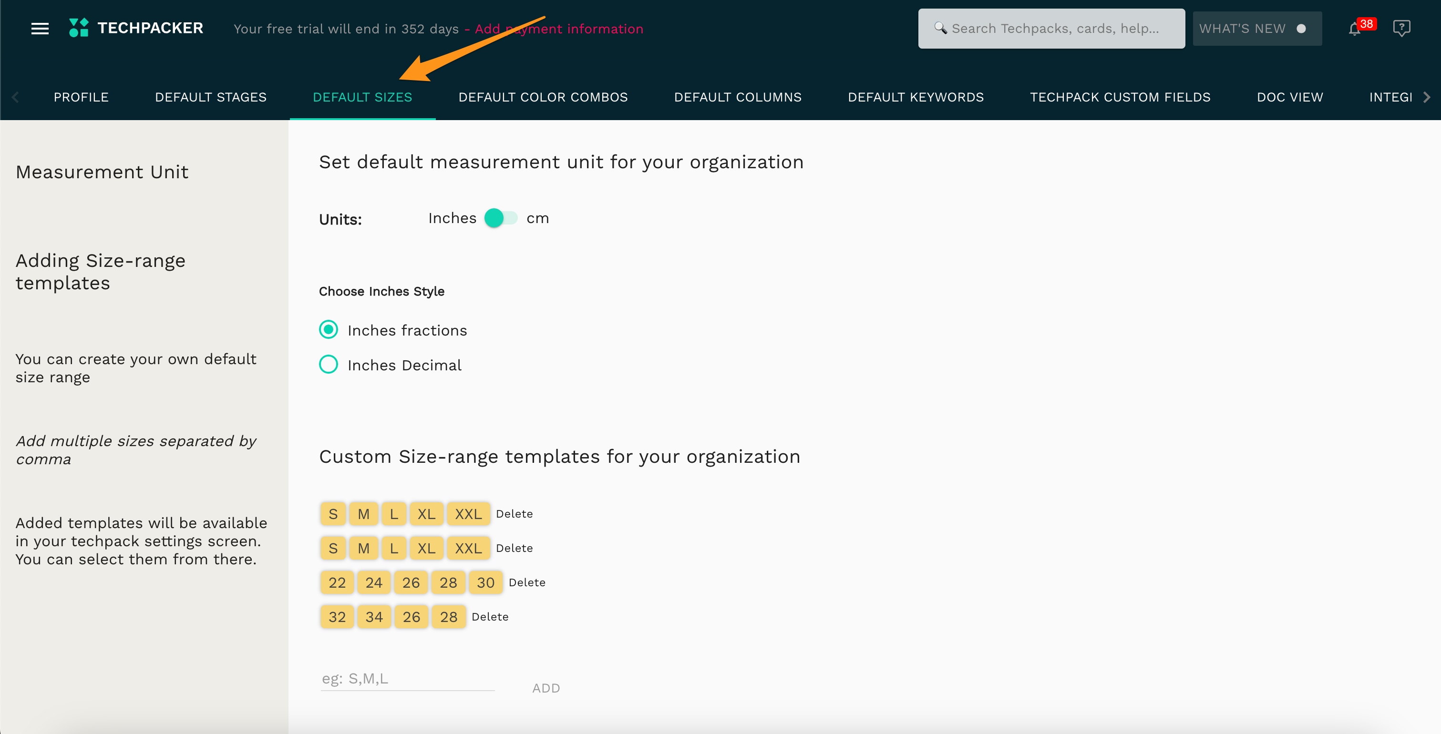Click the Techpacker logo icon
This screenshot has height=734, width=1441.
tap(79, 28)
